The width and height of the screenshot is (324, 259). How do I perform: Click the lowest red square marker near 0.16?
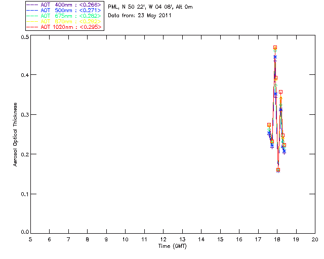[278, 170]
